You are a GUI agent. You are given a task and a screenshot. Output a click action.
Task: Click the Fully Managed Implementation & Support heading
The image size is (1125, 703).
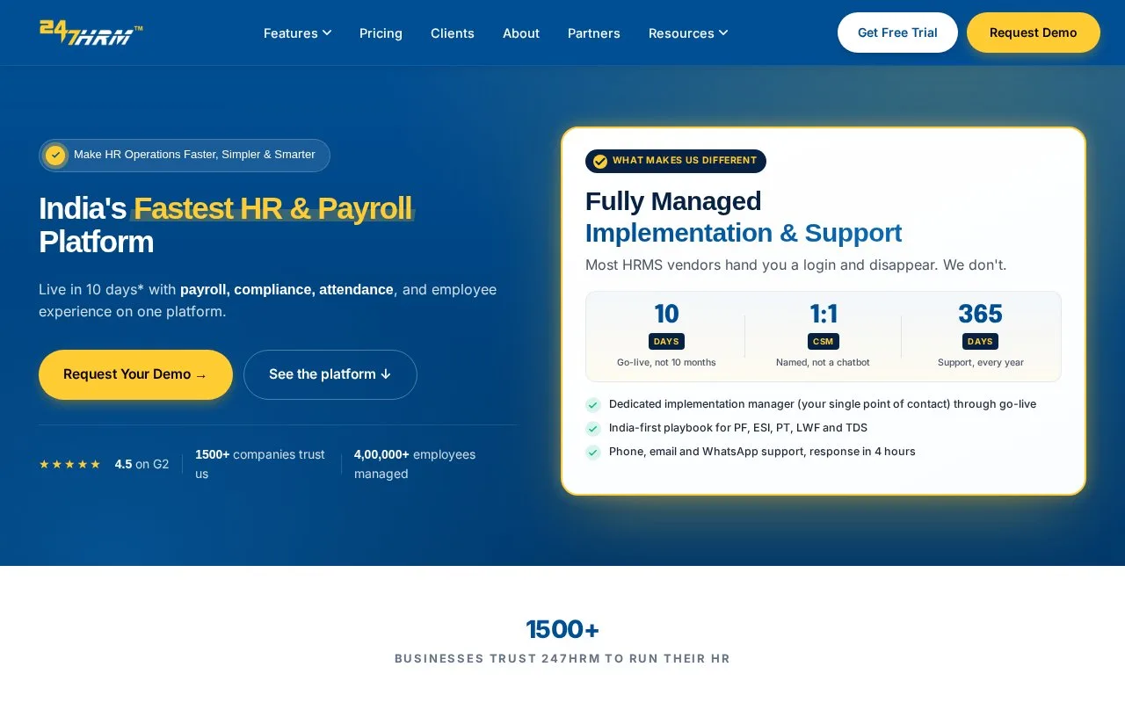tap(744, 217)
